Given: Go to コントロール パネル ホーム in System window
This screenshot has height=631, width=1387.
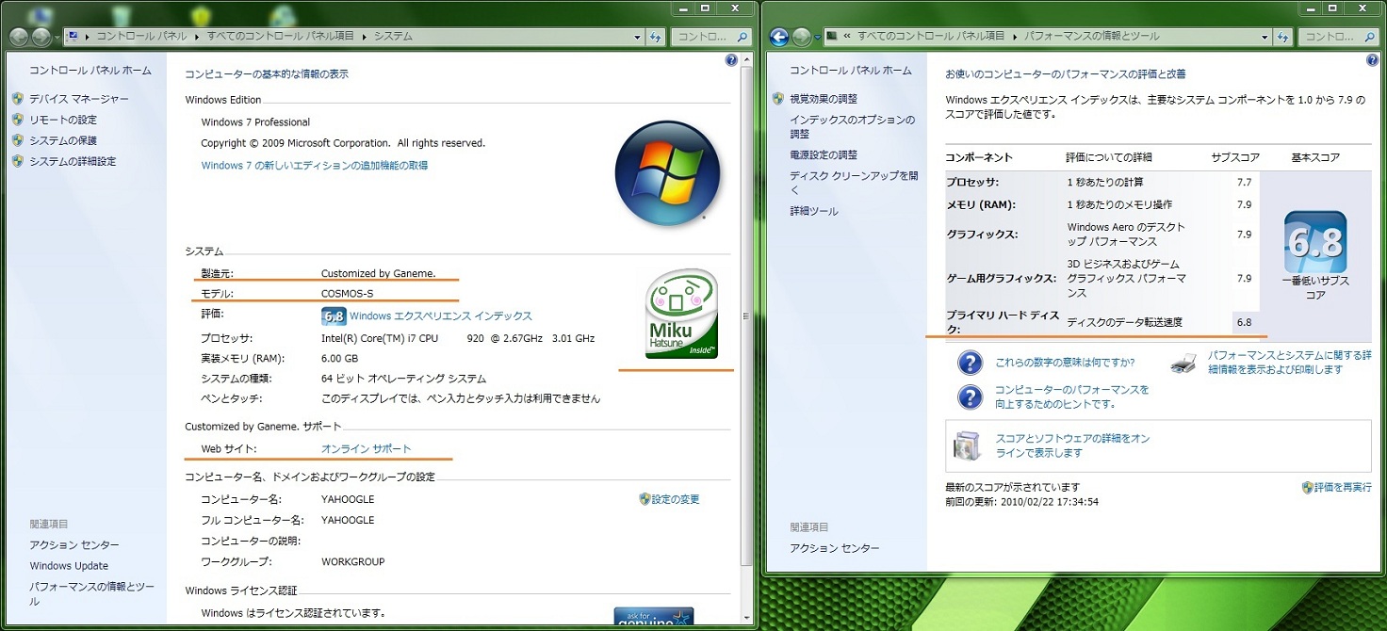Looking at the screenshot, I should point(90,71).
